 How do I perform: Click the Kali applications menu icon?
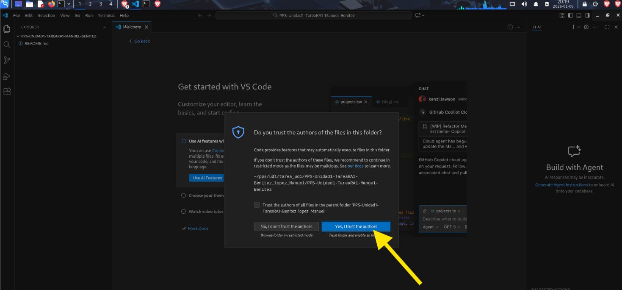coord(5,4)
